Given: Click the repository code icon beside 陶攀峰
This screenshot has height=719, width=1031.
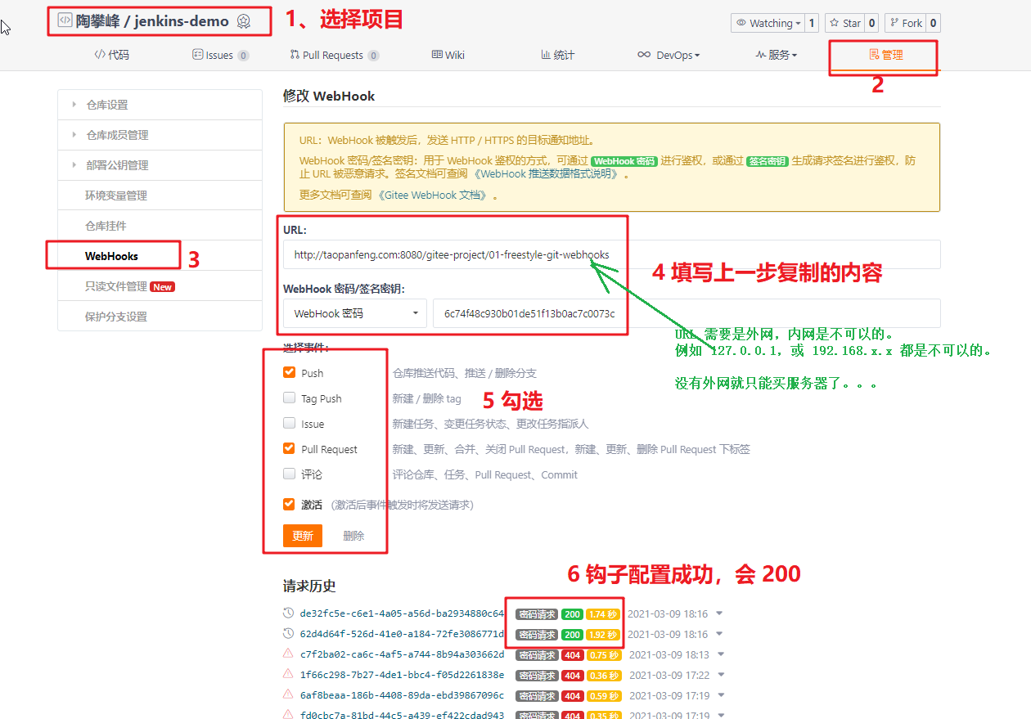Looking at the screenshot, I should point(65,20).
